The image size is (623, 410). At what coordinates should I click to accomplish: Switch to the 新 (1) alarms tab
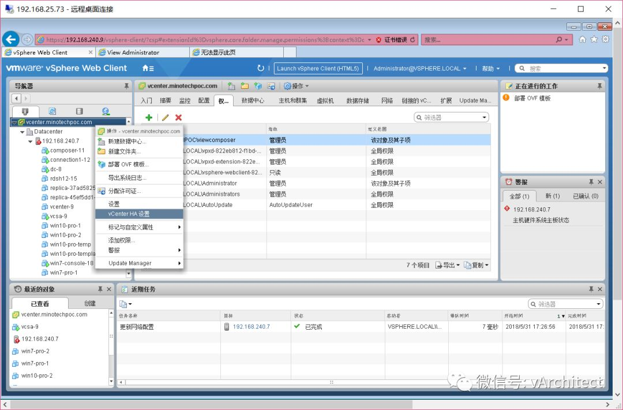coord(552,196)
